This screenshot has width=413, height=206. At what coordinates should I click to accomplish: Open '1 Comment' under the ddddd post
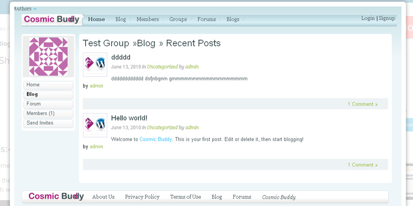coord(362,104)
